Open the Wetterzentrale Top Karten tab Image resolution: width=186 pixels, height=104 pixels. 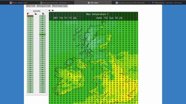coord(167,3)
